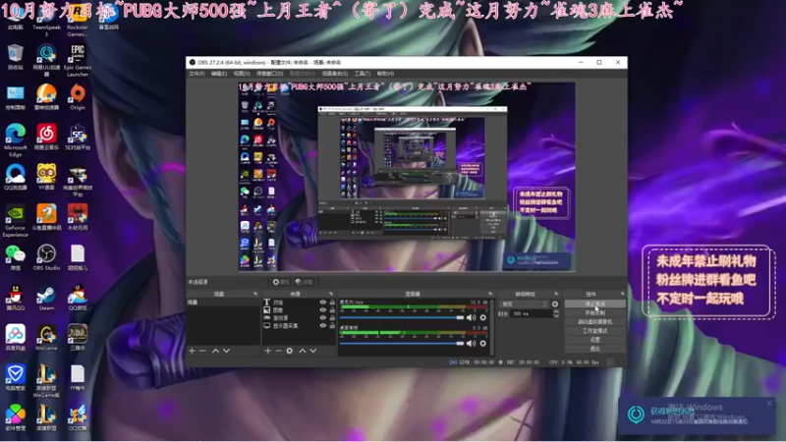Viewport: 786px width, 442px height.
Task: Toggle the lock on the 游戏源 source
Action: [x=332, y=317]
